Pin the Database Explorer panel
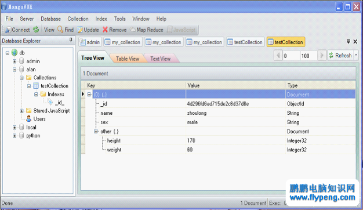Image resolution: width=363 pixels, height=210 pixels. [71, 40]
